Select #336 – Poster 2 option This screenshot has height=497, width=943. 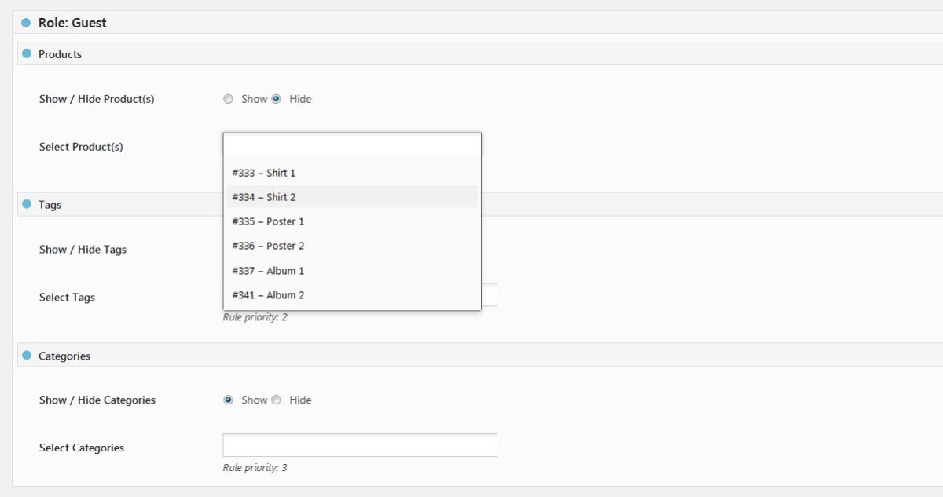tap(268, 246)
